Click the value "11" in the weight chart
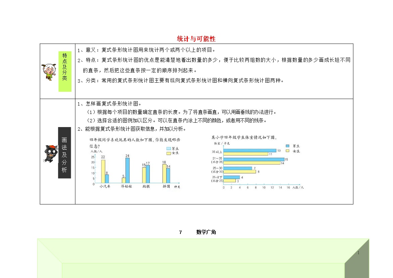Viewport: 393px width, 278px height. coord(271,154)
